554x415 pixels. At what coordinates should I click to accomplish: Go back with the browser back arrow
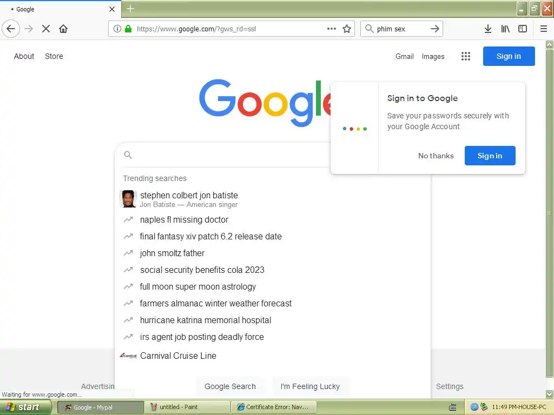click(11, 29)
